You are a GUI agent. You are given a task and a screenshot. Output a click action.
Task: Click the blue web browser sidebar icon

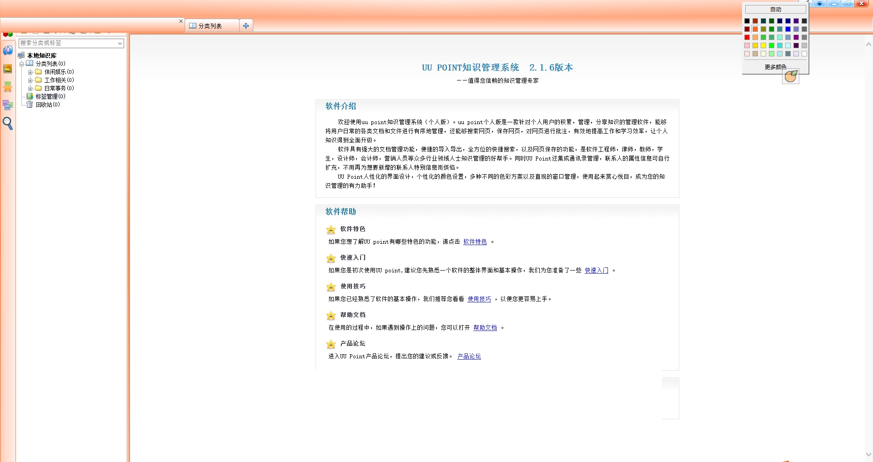click(8, 50)
